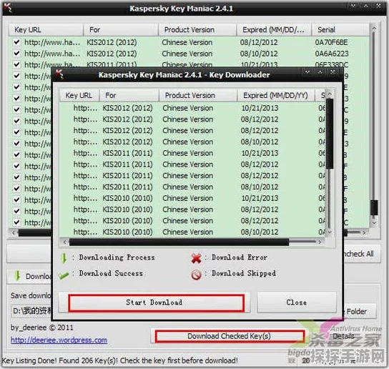Click green checkmark Download Success icon
This screenshot has height=369, width=389.
pos(64,275)
